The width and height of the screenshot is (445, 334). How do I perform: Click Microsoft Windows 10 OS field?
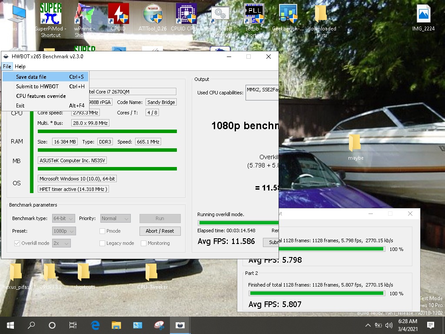coord(77,179)
